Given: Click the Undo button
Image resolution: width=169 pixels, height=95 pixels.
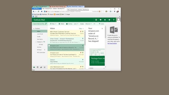Looking at the screenshot, I should click(x=101, y=24).
